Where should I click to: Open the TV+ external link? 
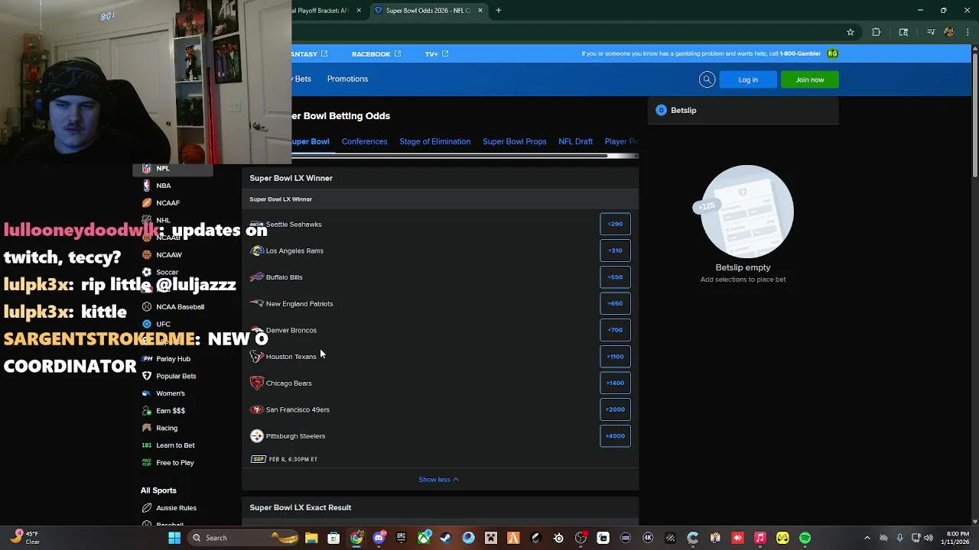[x=436, y=53]
